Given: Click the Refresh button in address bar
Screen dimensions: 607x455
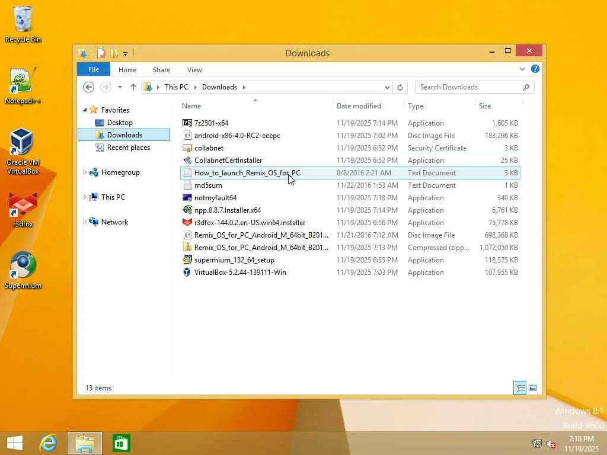Looking at the screenshot, I should [x=400, y=88].
